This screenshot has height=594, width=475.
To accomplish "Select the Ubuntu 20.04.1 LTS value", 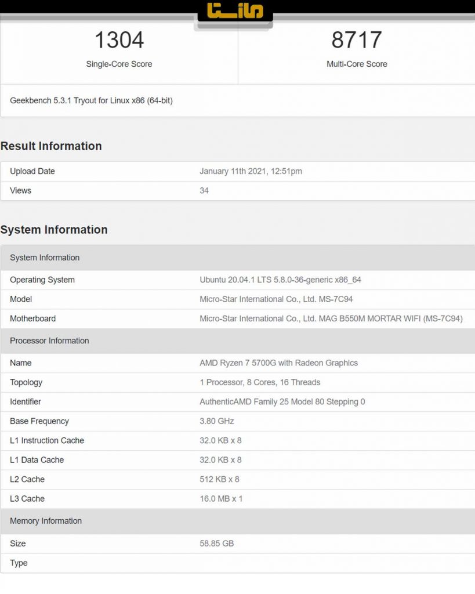I will click(280, 280).
